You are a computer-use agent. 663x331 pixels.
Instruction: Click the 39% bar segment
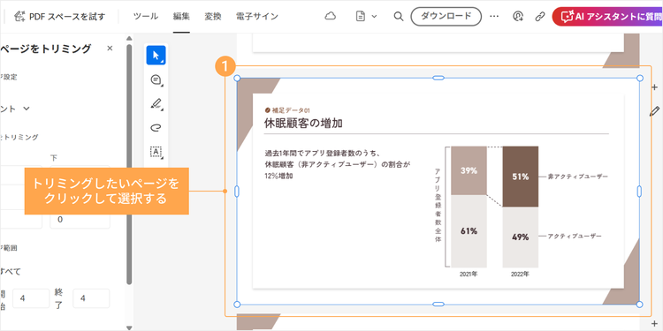click(x=469, y=170)
